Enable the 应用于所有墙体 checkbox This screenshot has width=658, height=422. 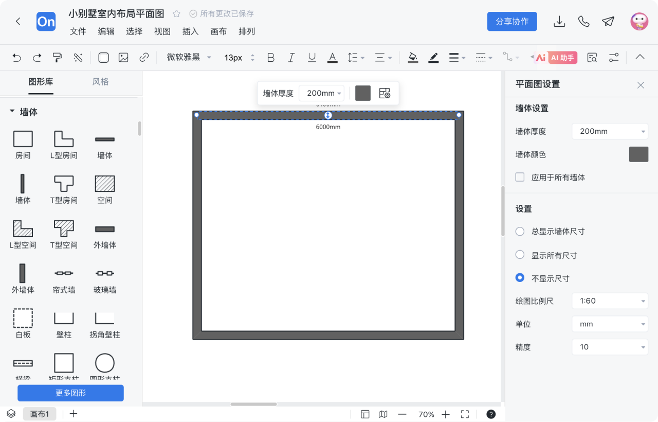(520, 177)
